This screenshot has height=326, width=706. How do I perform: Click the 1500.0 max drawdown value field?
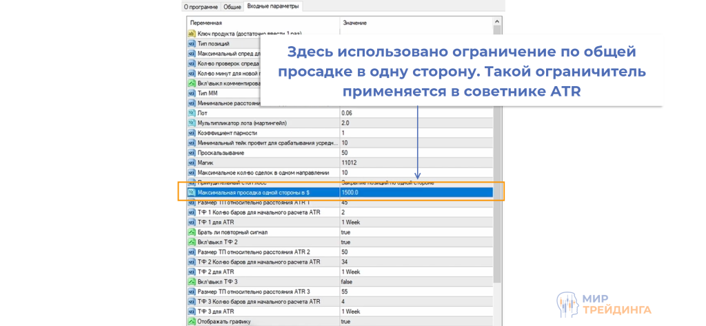(414, 193)
